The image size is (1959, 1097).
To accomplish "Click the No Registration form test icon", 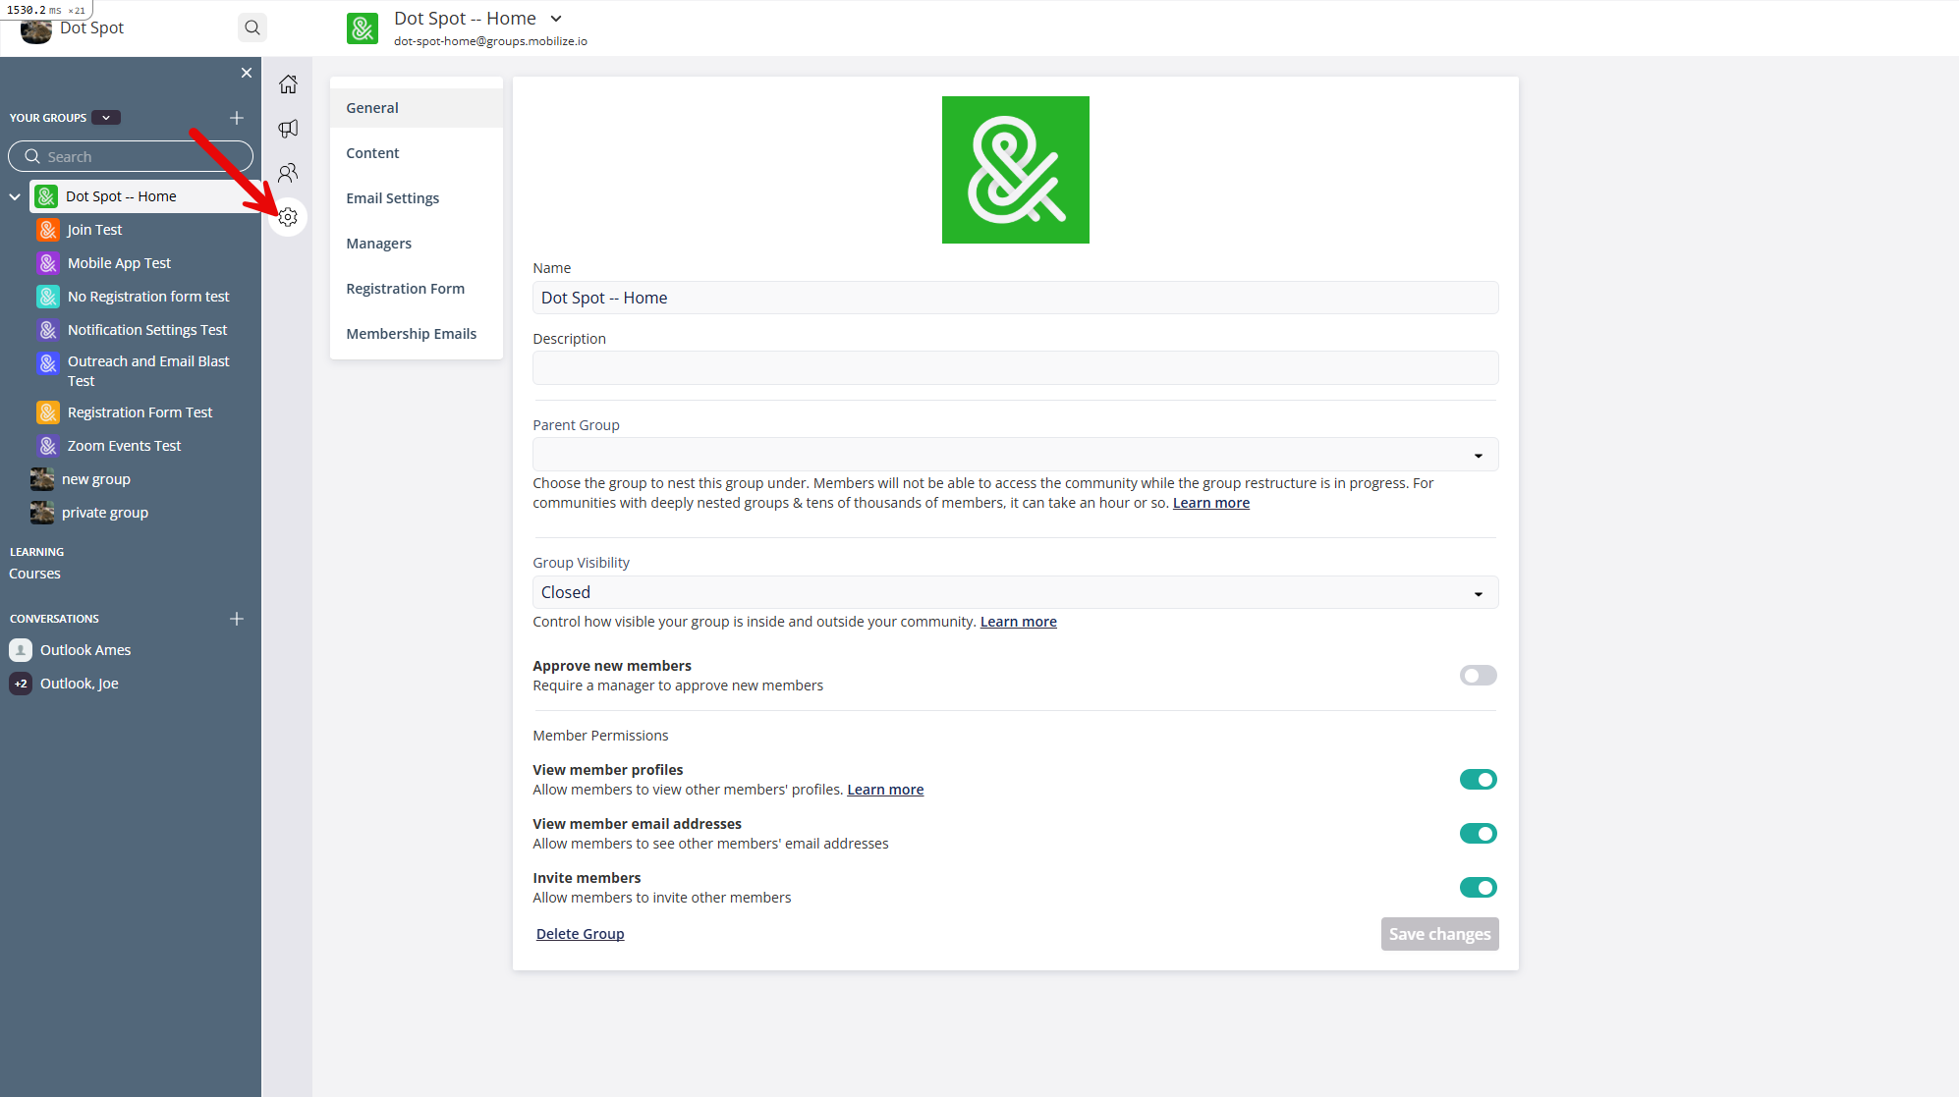I will [x=48, y=297].
